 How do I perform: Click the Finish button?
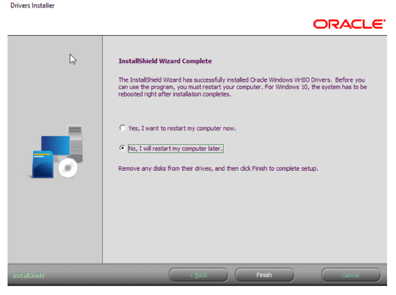[264, 275]
